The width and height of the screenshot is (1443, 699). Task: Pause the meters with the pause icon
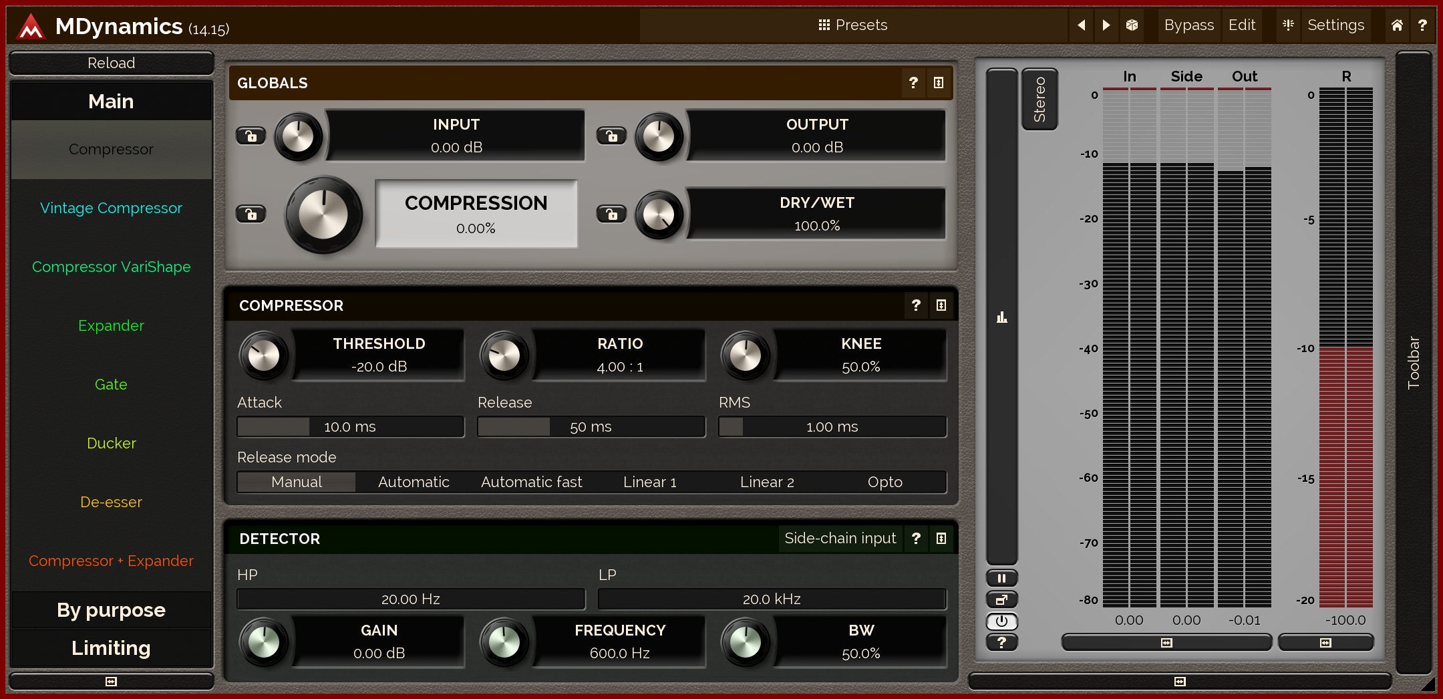coord(1001,578)
